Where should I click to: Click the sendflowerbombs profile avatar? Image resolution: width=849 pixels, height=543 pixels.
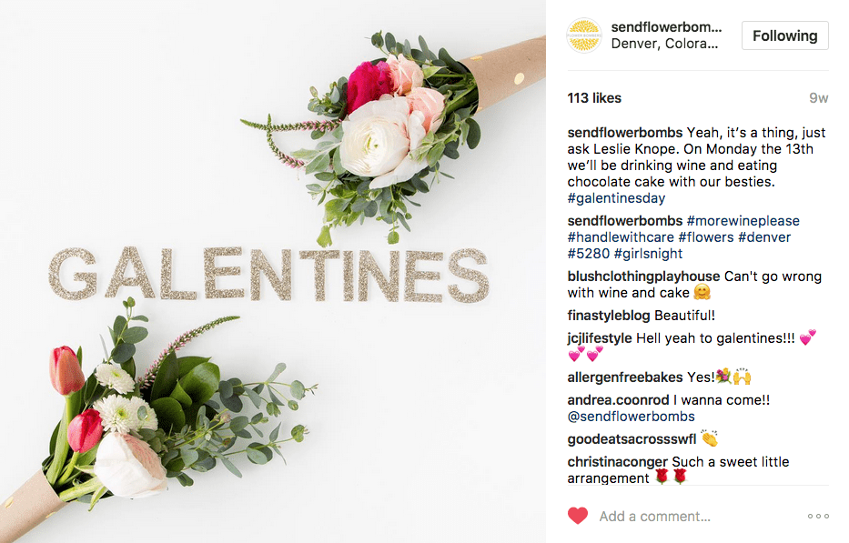583,35
